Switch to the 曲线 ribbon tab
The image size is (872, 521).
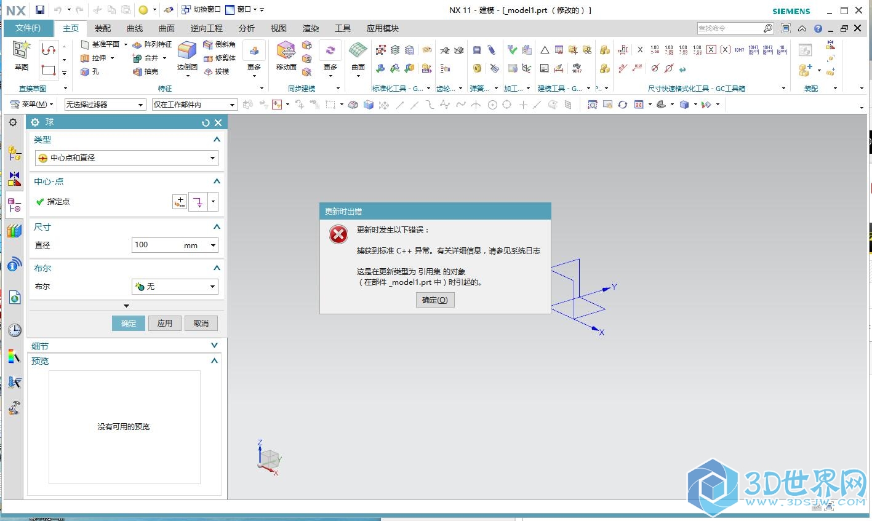pyautogui.click(x=135, y=28)
